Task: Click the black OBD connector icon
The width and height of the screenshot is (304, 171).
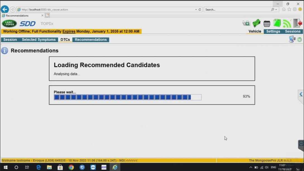Action: pyautogui.click(x=267, y=24)
